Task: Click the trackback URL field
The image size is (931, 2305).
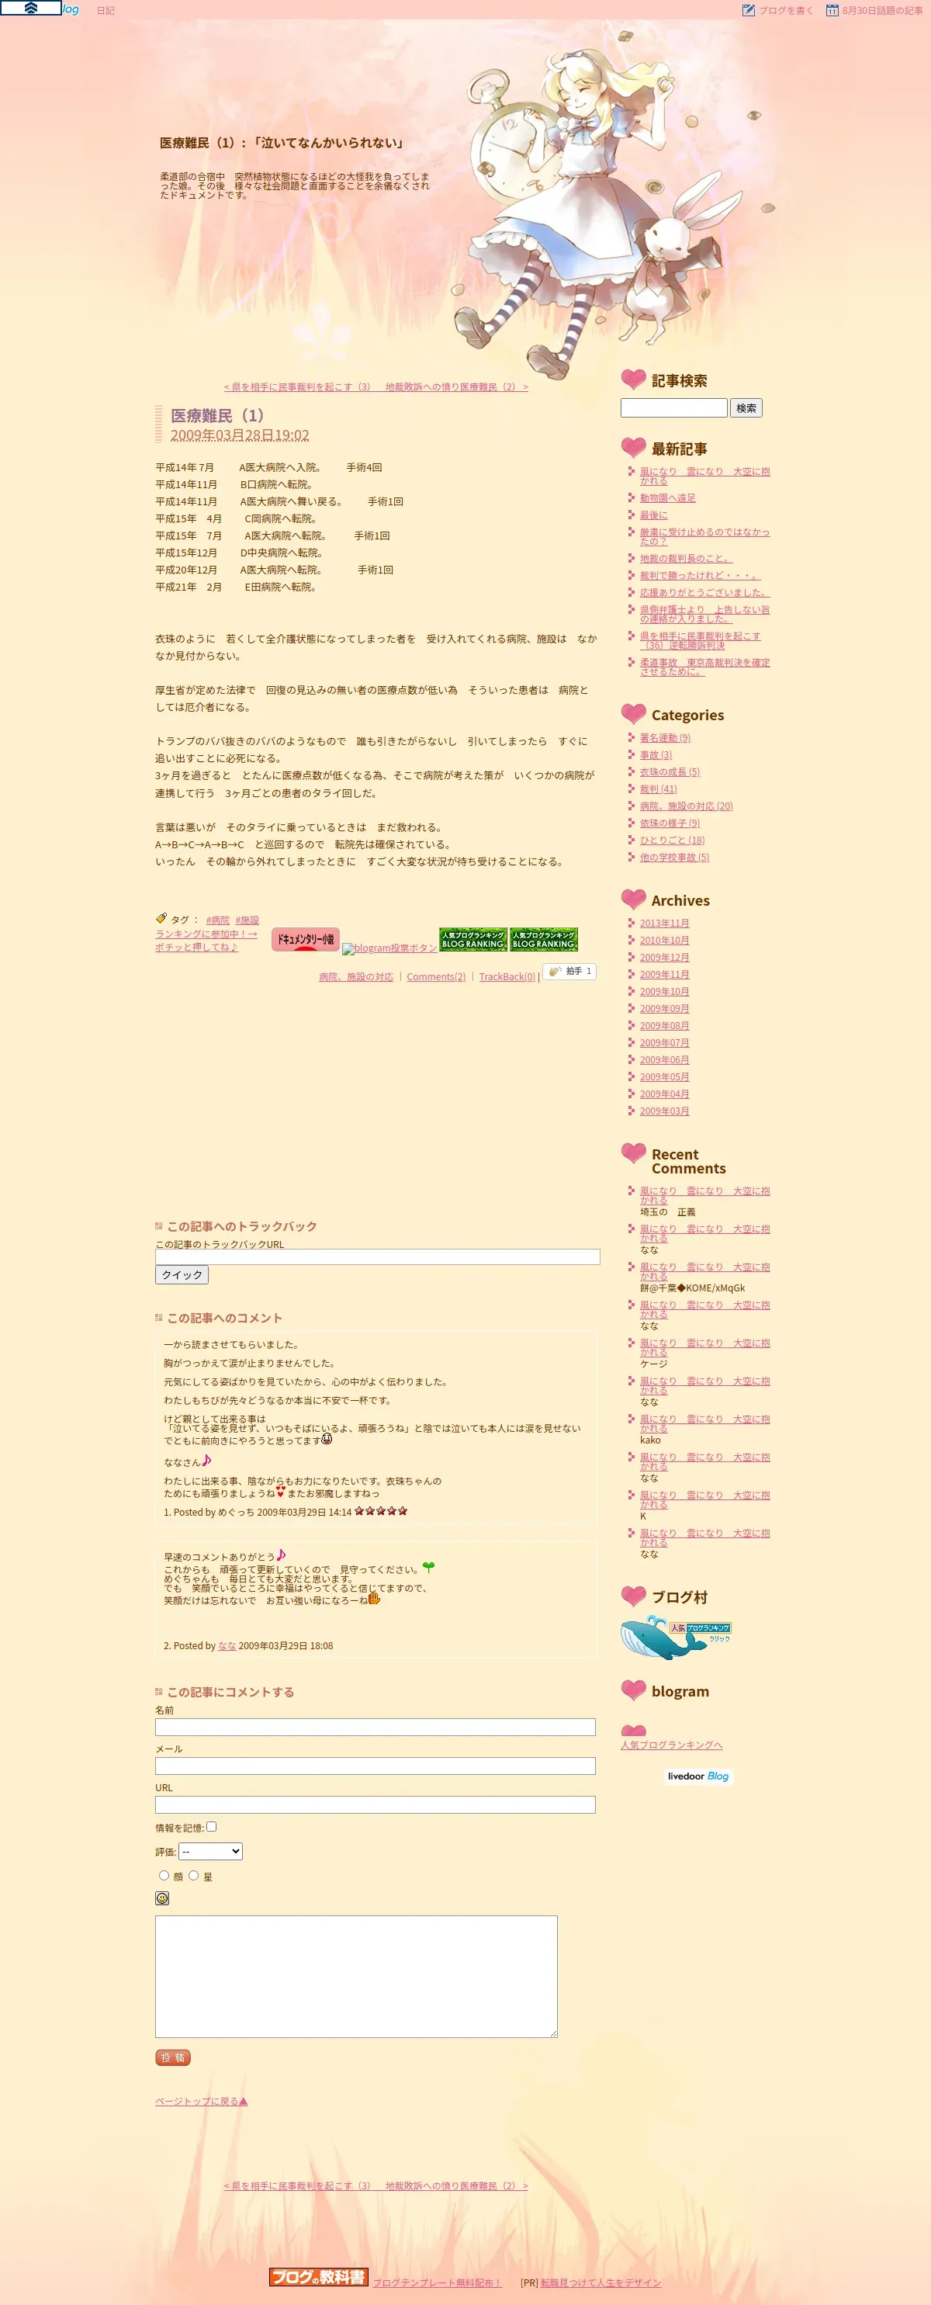Action: point(377,1256)
